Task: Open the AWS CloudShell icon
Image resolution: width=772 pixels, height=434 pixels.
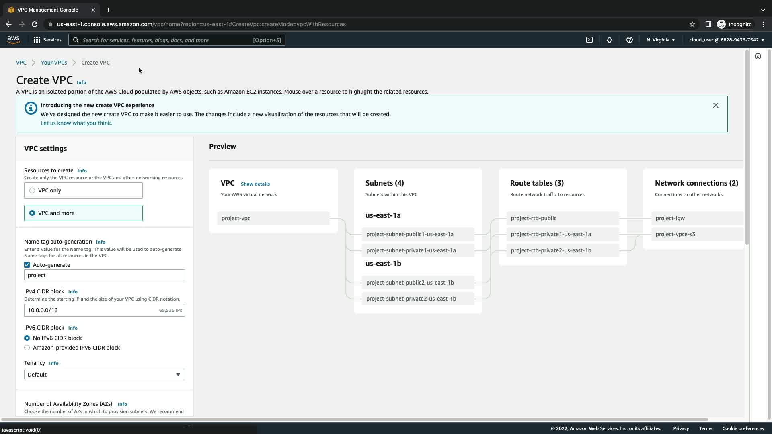Action: 589,40
